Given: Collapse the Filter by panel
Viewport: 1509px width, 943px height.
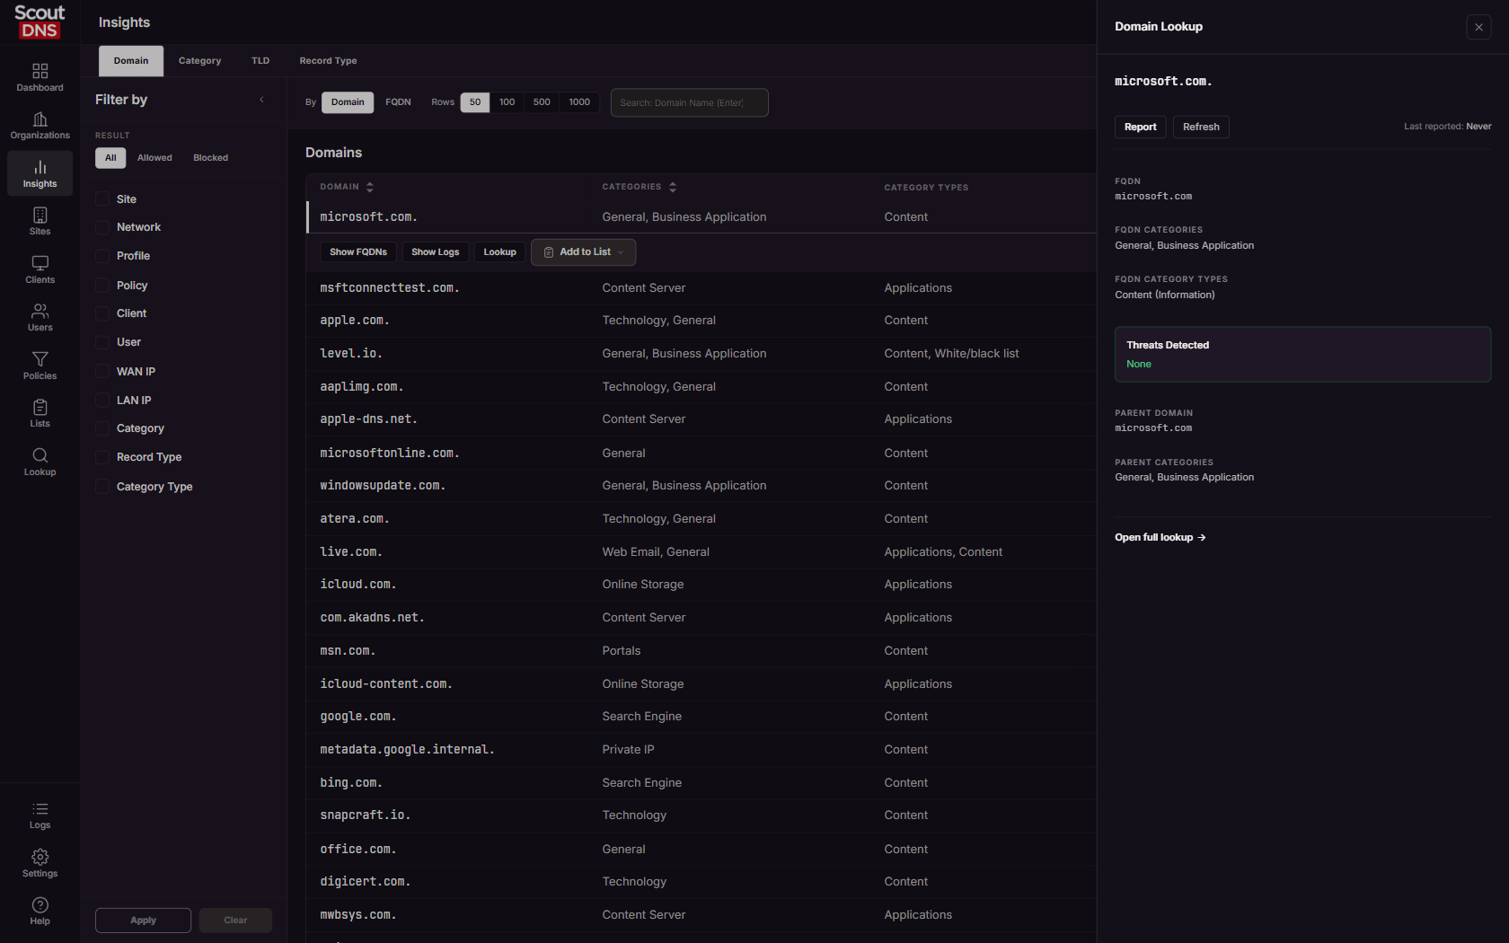Looking at the screenshot, I should (261, 100).
